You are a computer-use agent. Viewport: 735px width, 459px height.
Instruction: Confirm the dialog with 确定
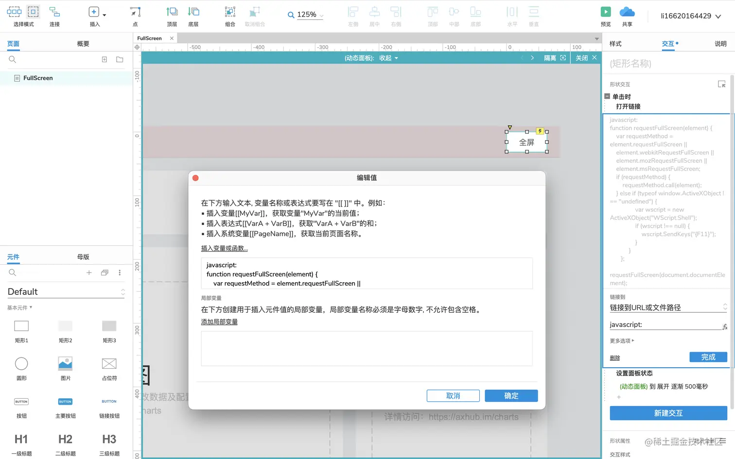511,396
